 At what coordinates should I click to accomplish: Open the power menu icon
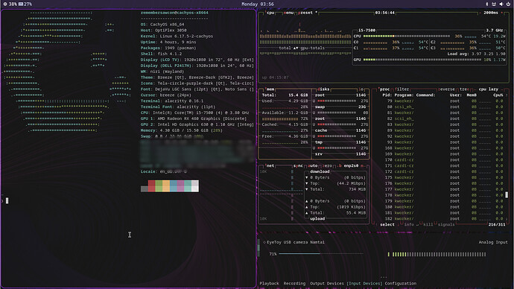pos(508,4)
